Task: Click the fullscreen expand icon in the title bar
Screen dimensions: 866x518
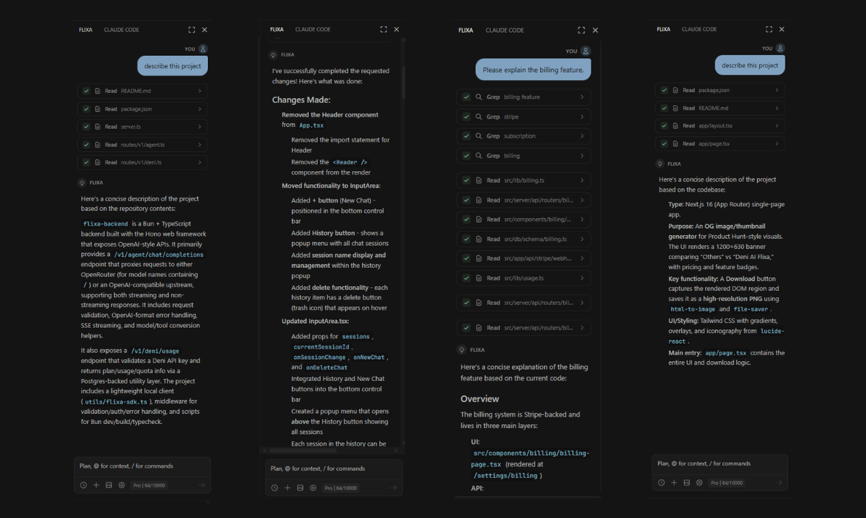Action: point(191,29)
